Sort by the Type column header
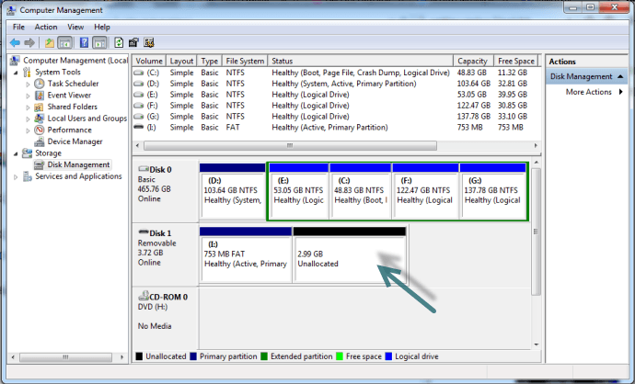Viewport: 635px width, 384px height. pyautogui.click(x=210, y=61)
